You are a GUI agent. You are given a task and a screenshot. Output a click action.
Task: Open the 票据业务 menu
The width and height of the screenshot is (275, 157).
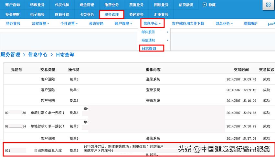(x=136, y=5)
